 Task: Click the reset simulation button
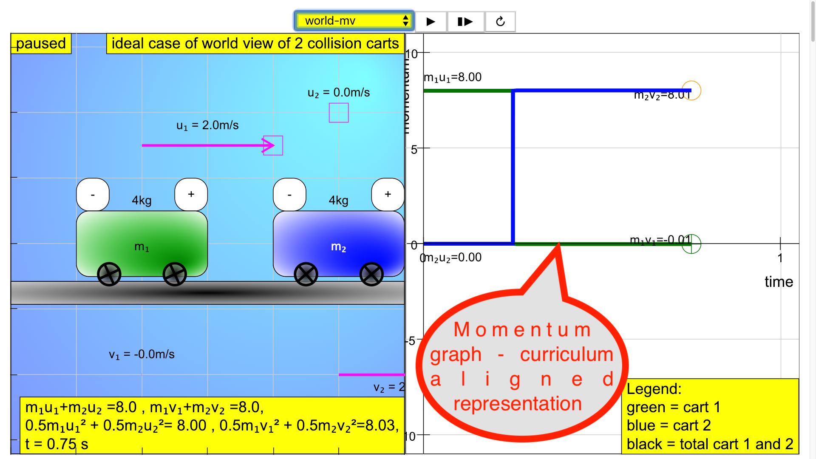[500, 22]
